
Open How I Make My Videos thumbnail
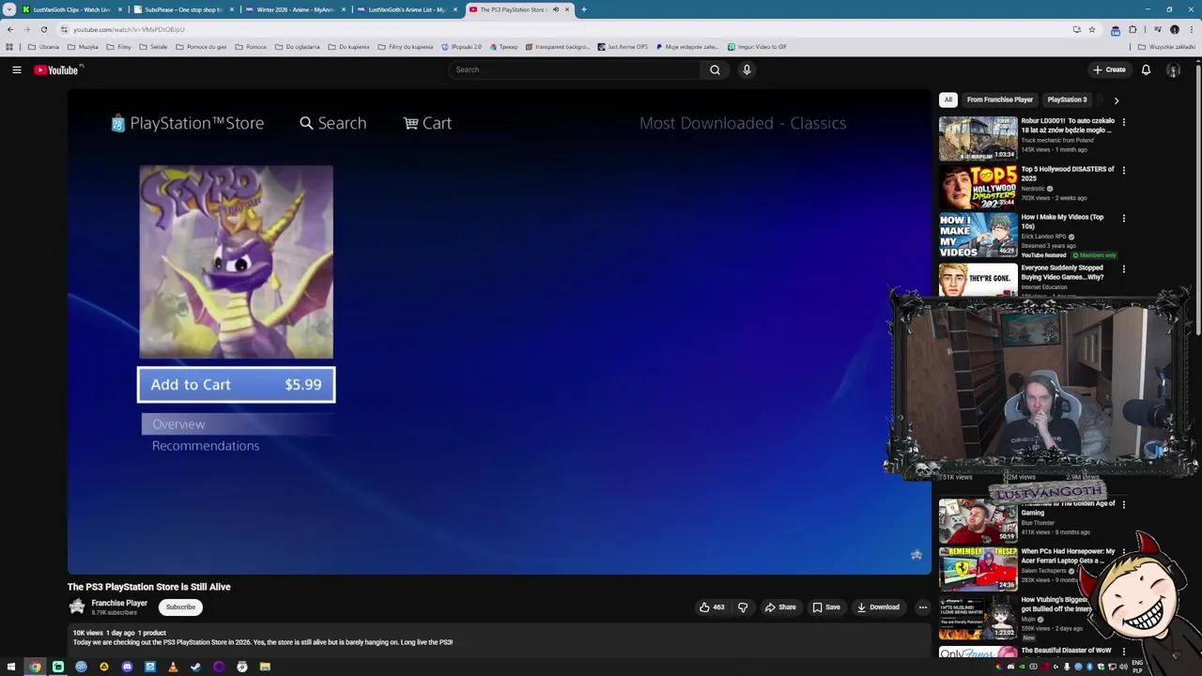[978, 235]
